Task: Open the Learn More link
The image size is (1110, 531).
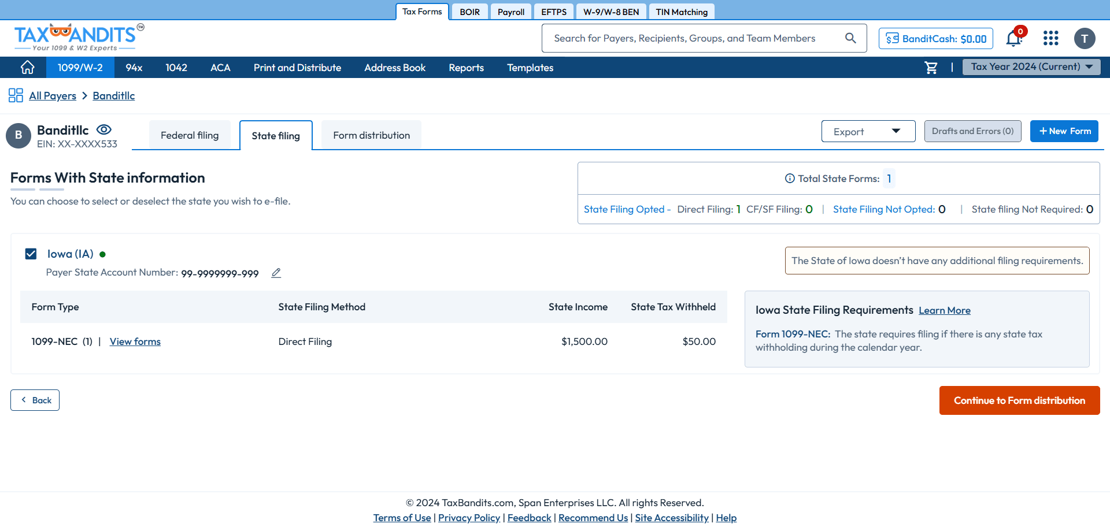Action: 945,310
